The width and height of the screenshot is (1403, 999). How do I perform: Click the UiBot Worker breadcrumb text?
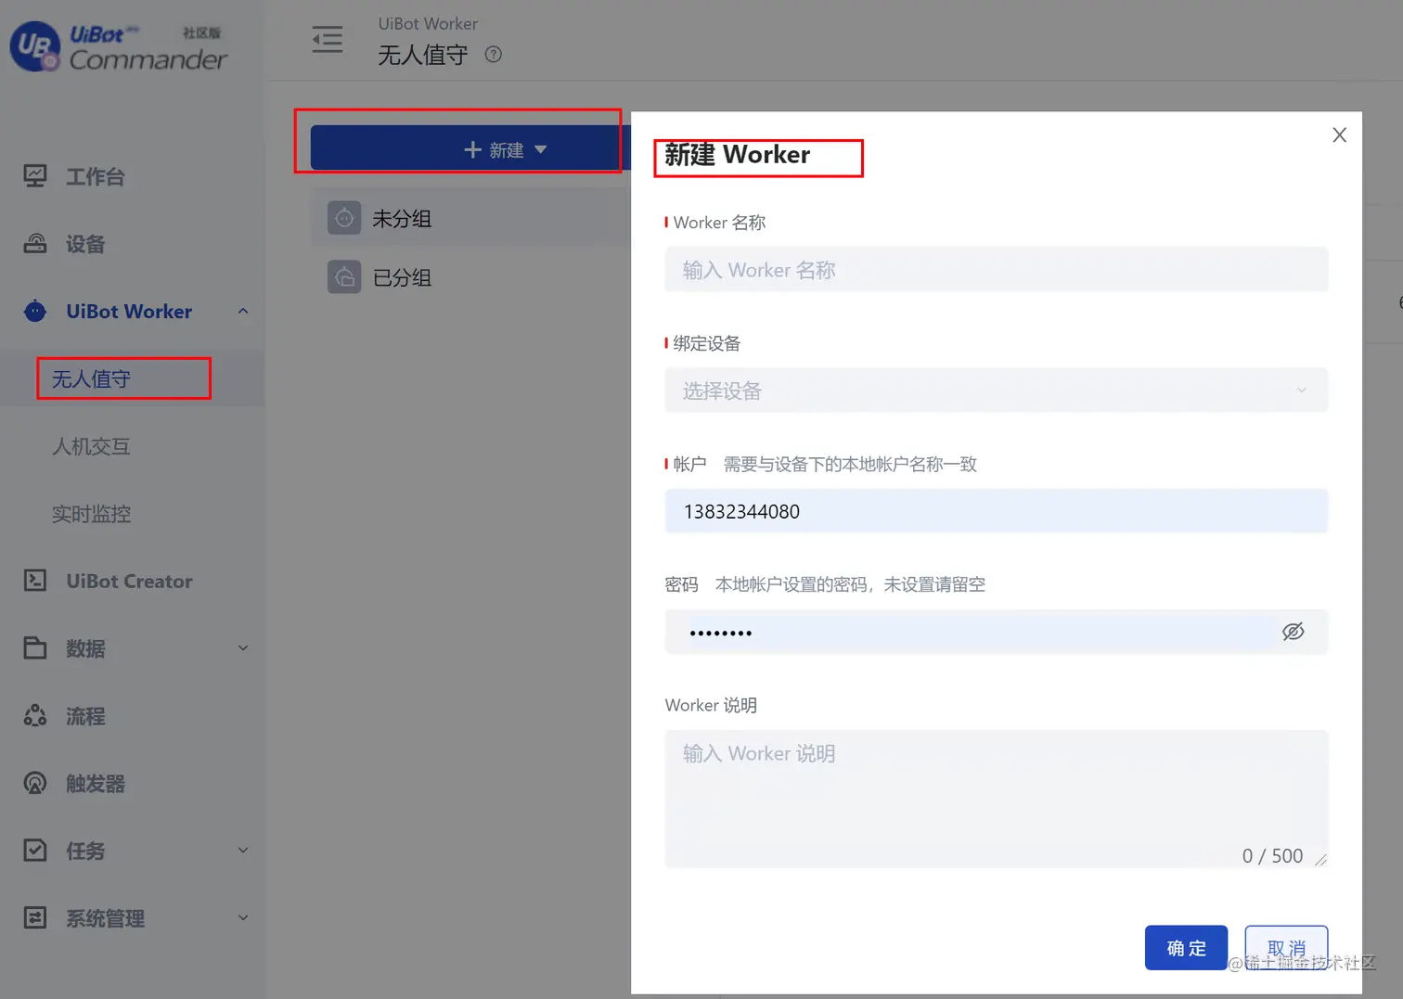coord(428,24)
